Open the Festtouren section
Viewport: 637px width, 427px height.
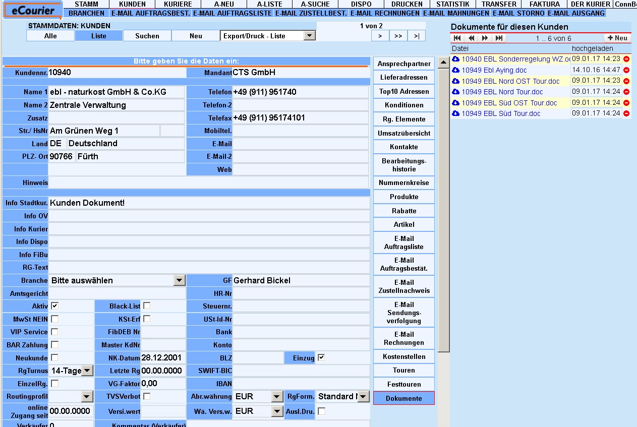pos(404,384)
